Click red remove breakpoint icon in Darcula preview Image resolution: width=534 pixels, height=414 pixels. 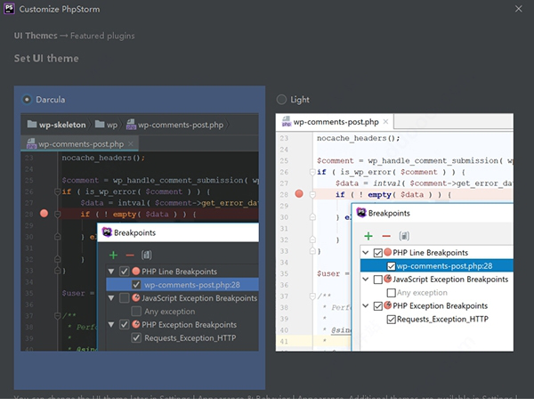pos(130,255)
